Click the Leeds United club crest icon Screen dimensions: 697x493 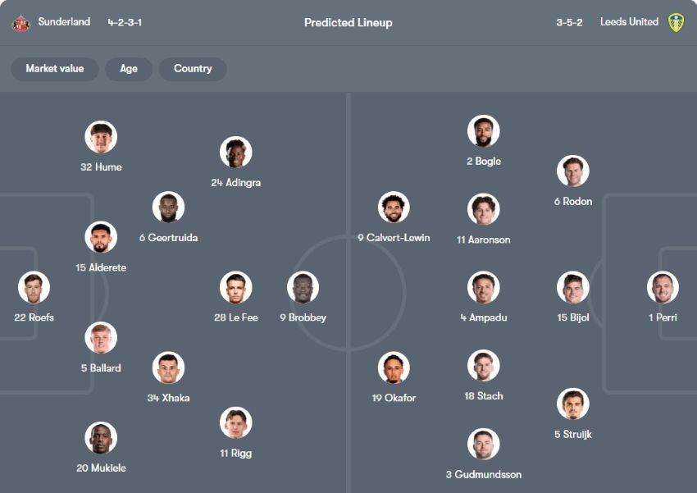675,23
